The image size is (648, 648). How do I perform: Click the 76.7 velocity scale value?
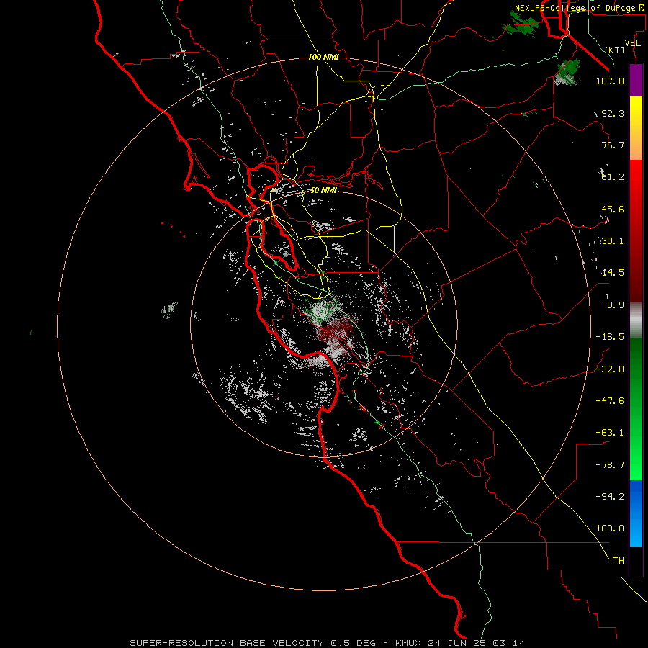[613, 145]
